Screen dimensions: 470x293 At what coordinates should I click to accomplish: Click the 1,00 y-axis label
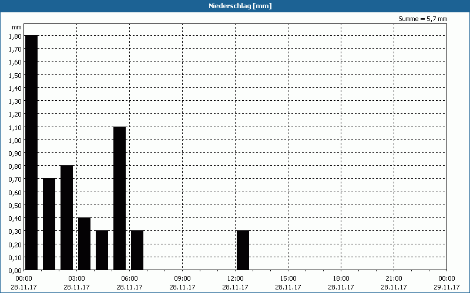click(x=15, y=140)
